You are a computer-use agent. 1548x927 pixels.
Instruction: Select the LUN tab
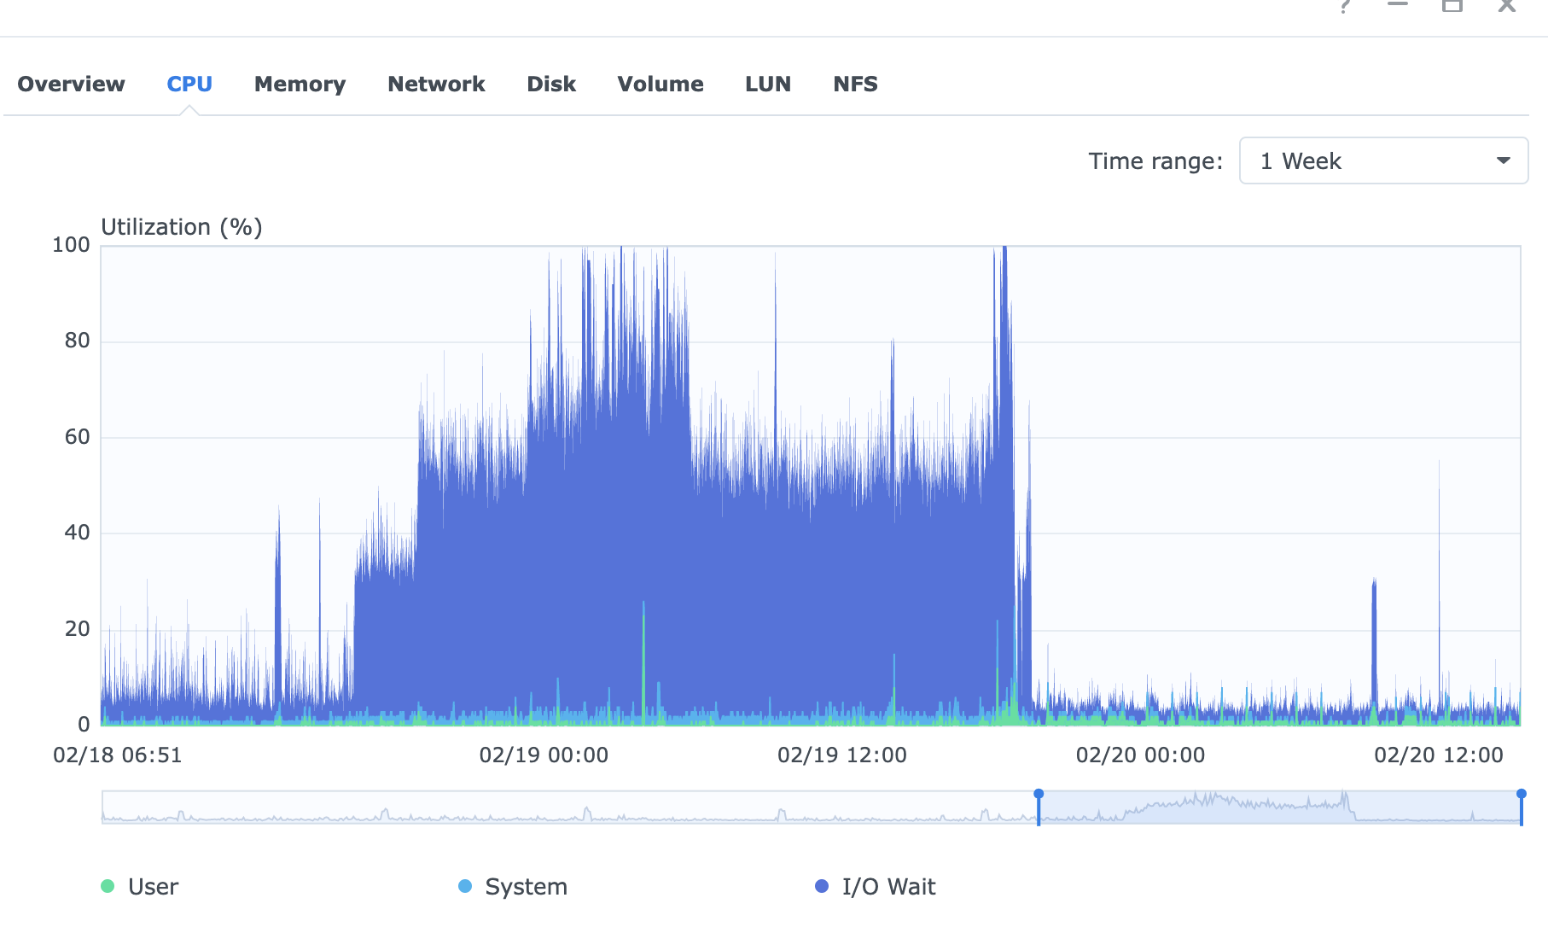(767, 84)
